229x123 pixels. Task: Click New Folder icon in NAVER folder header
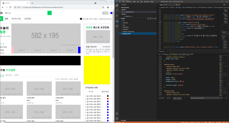coord(150,18)
